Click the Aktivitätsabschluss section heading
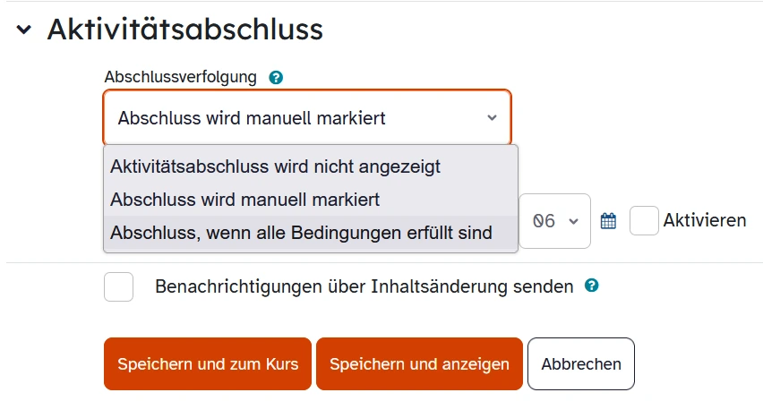 pos(184,30)
